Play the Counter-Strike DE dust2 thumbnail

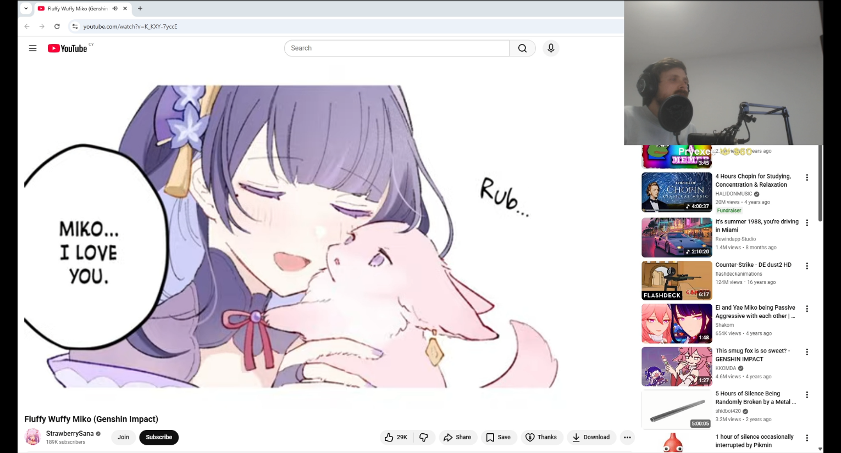click(x=677, y=281)
